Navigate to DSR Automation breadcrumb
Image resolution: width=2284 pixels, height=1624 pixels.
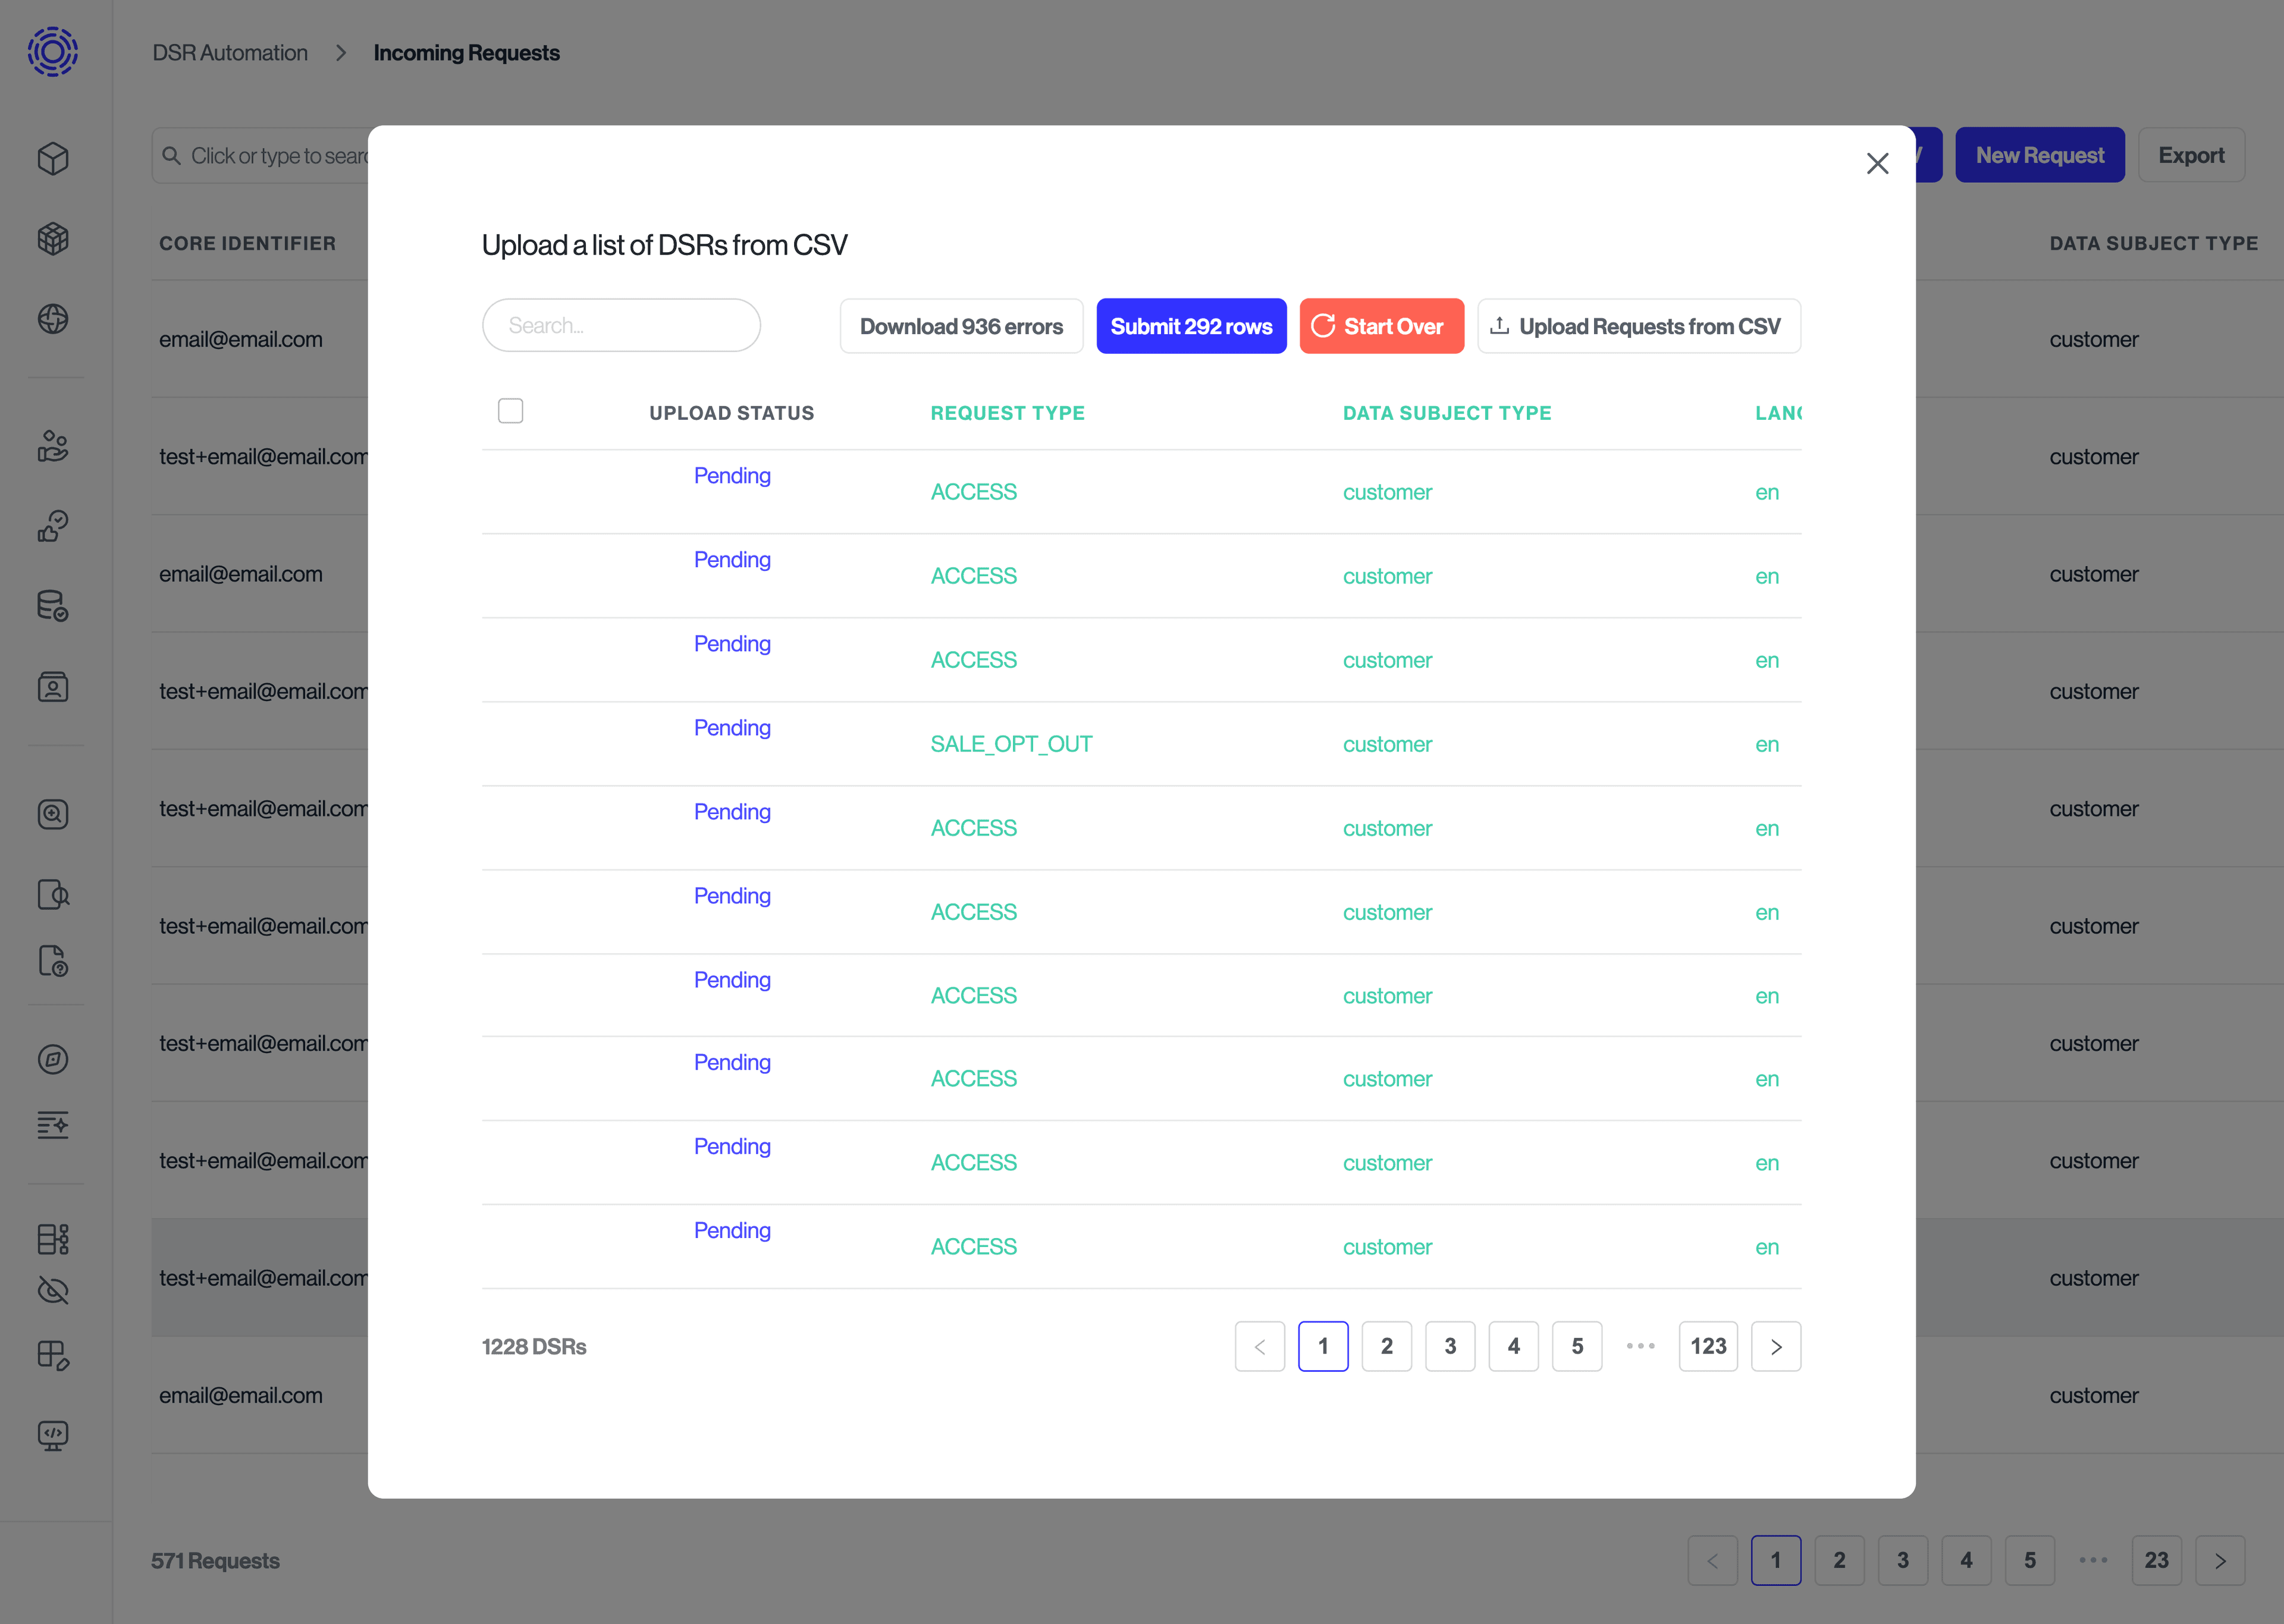click(229, 52)
